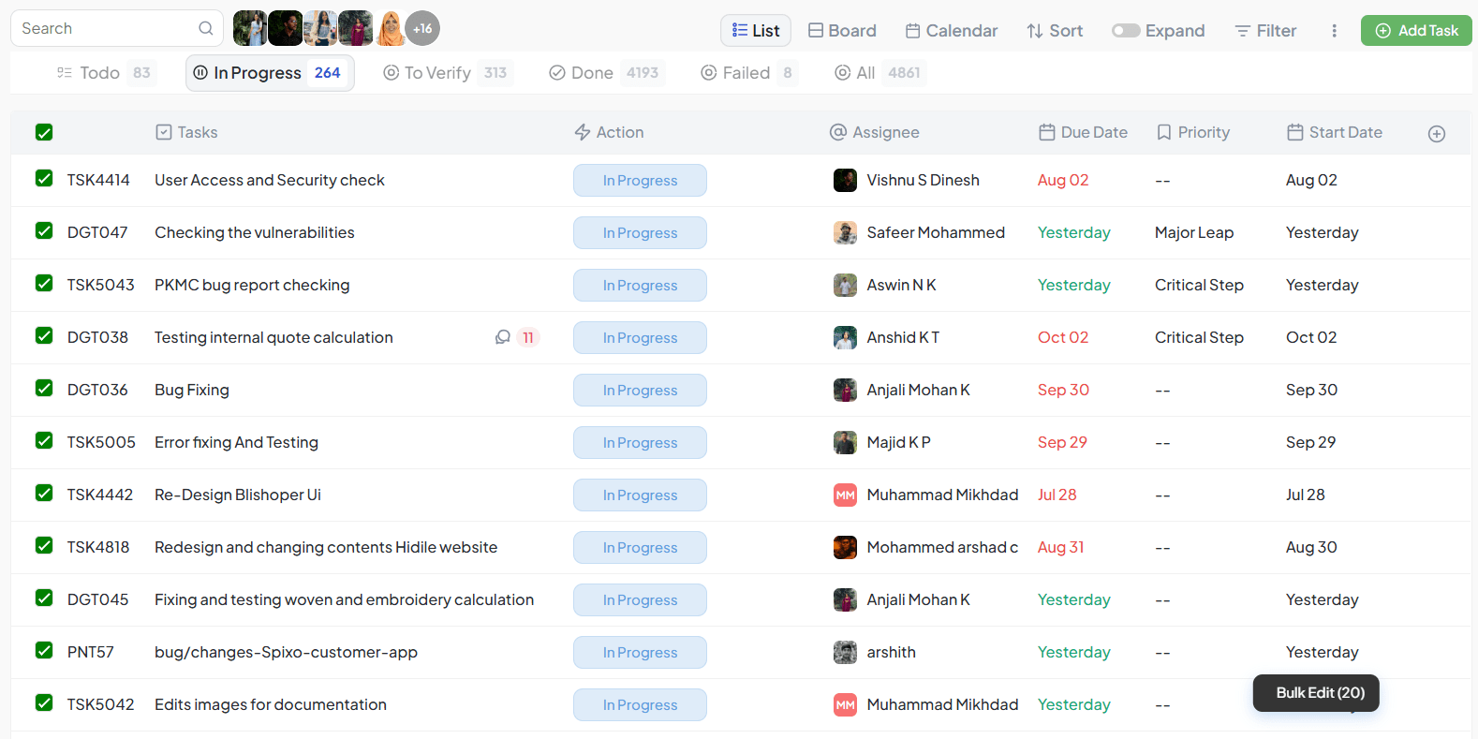This screenshot has height=739, width=1478.
Task: Click the Add Task button
Action: (x=1415, y=31)
